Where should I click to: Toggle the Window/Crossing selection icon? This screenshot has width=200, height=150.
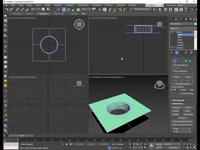point(58,10)
